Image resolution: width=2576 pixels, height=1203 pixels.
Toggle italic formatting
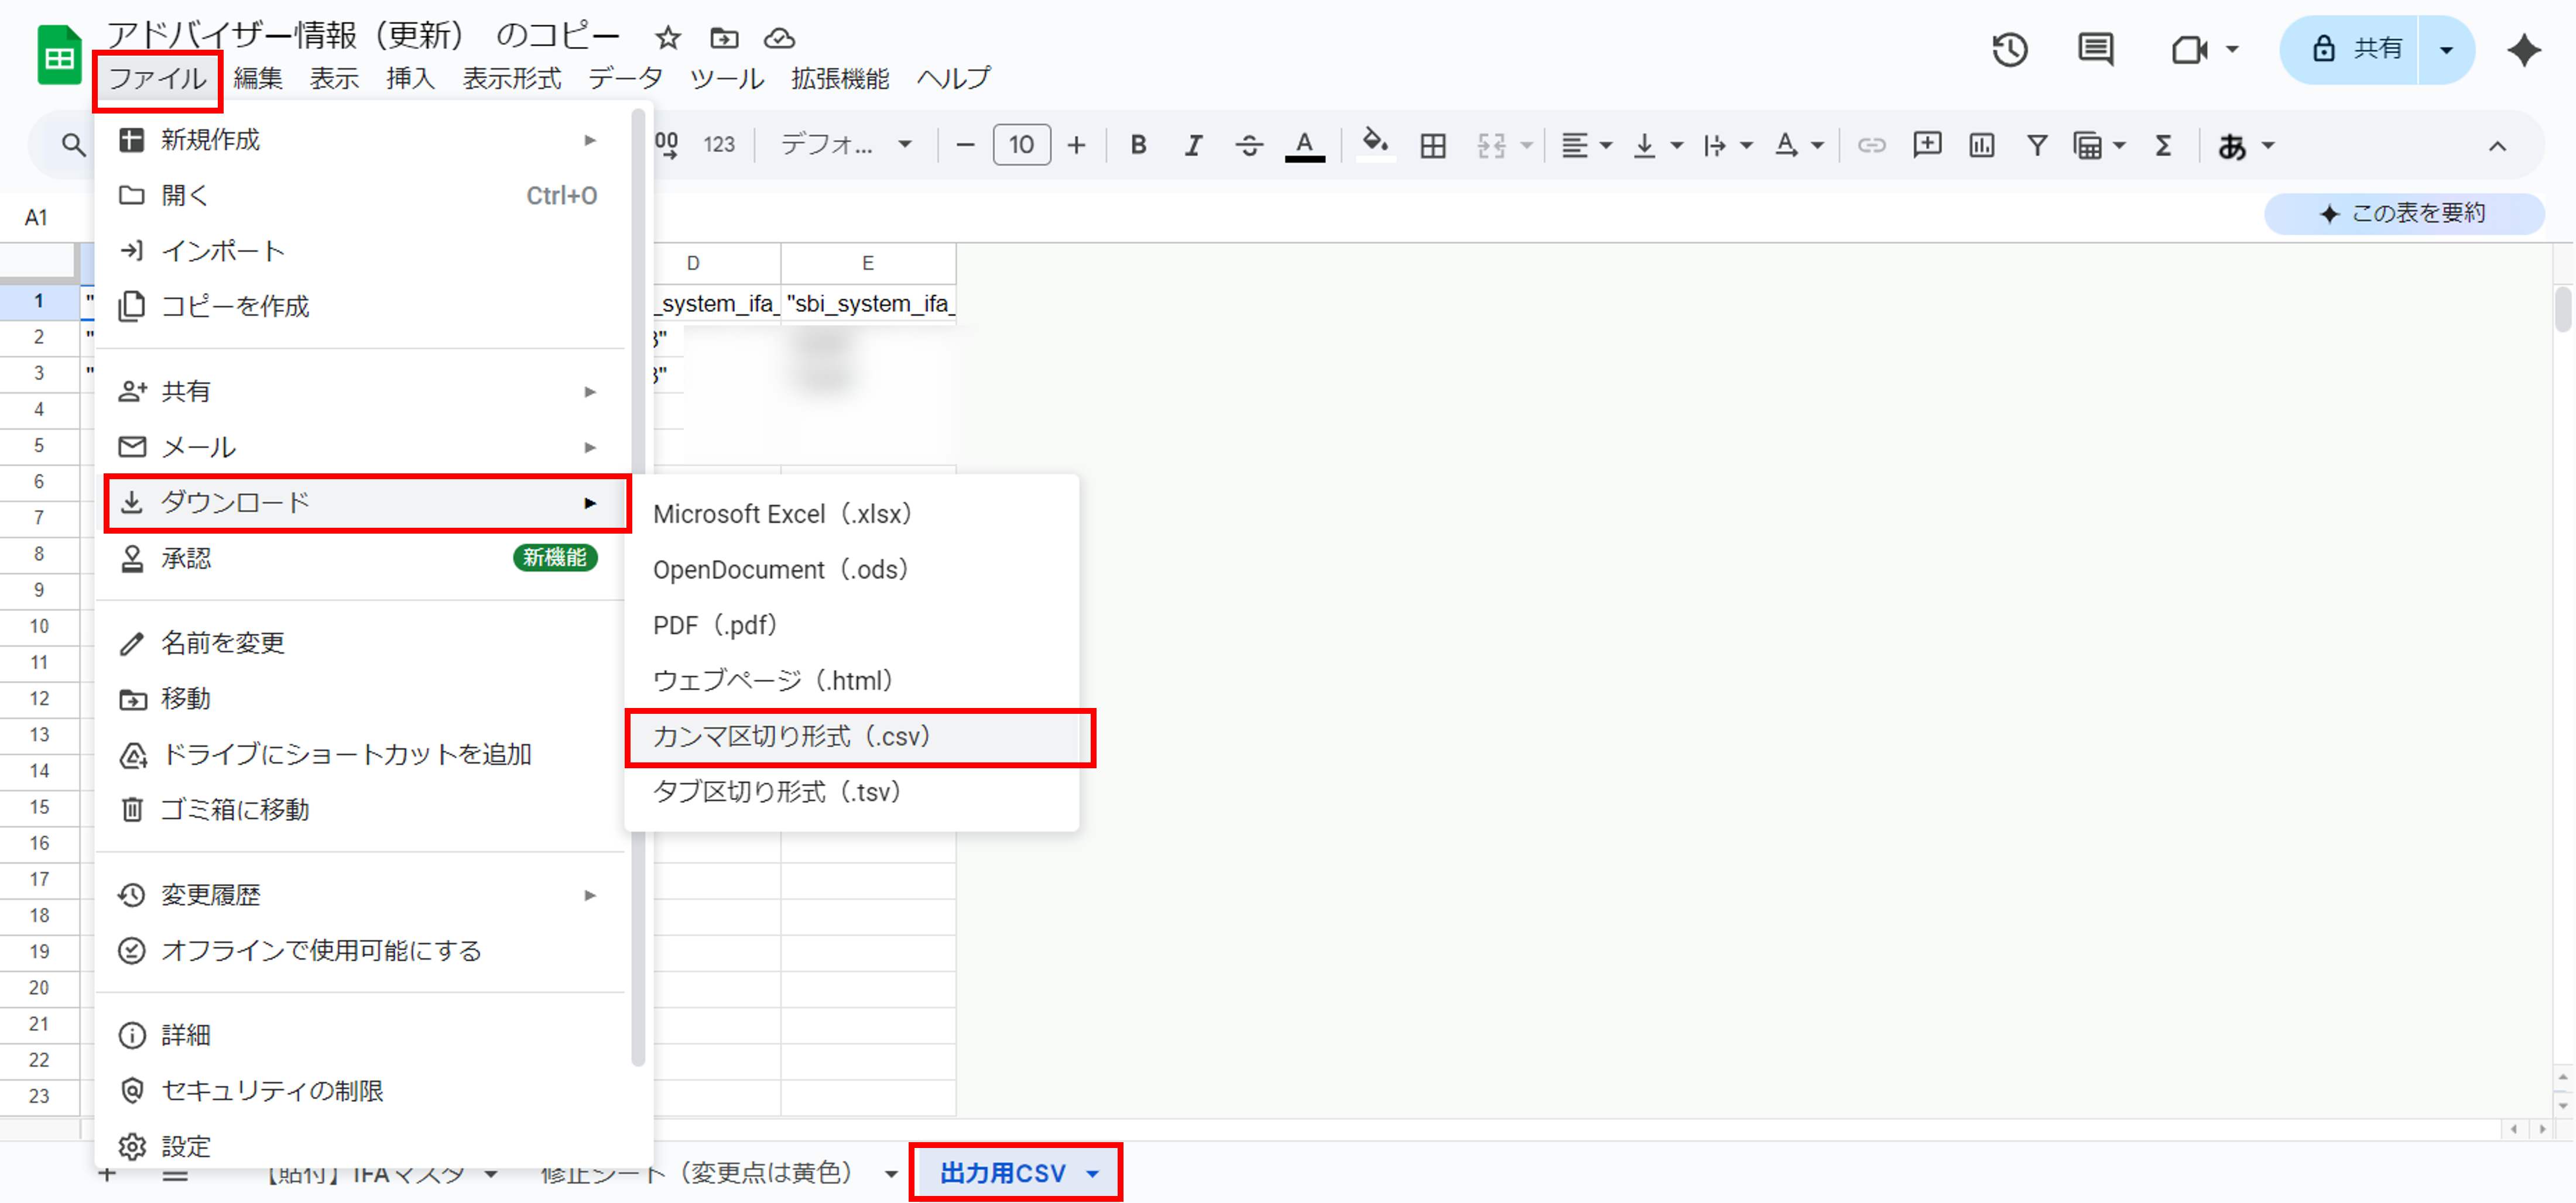point(1193,146)
